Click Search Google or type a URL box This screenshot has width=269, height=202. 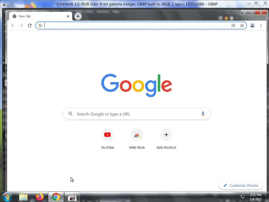pyautogui.click(x=137, y=114)
